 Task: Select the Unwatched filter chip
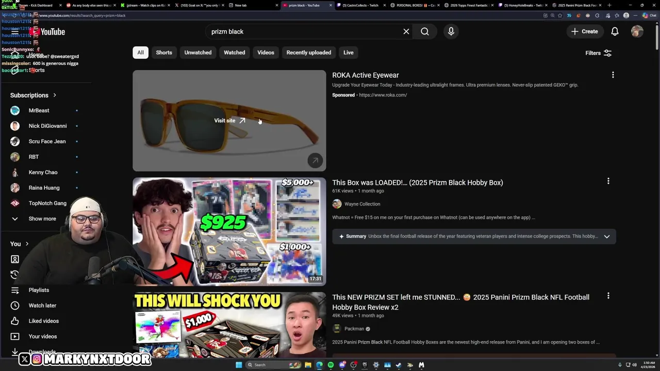point(198,53)
